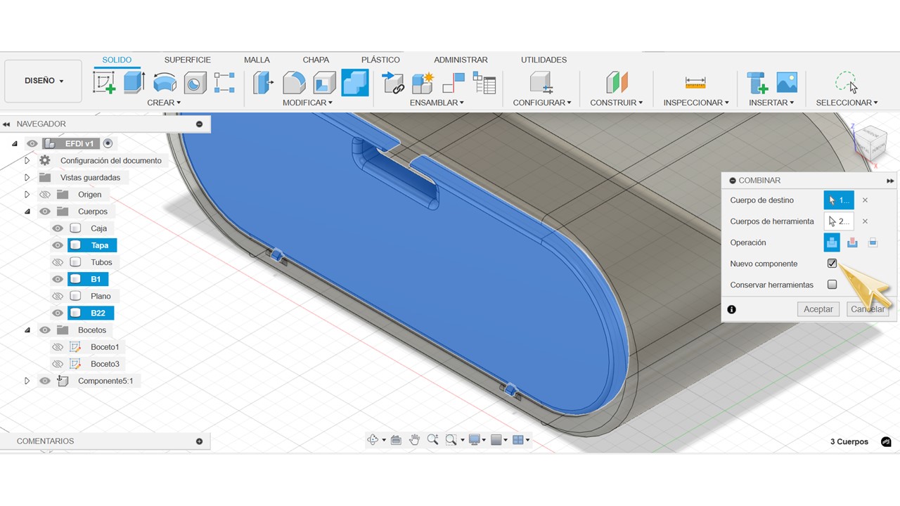Select the Measure tool under Inspeccionar
900x506 pixels.
tap(695, 82)
